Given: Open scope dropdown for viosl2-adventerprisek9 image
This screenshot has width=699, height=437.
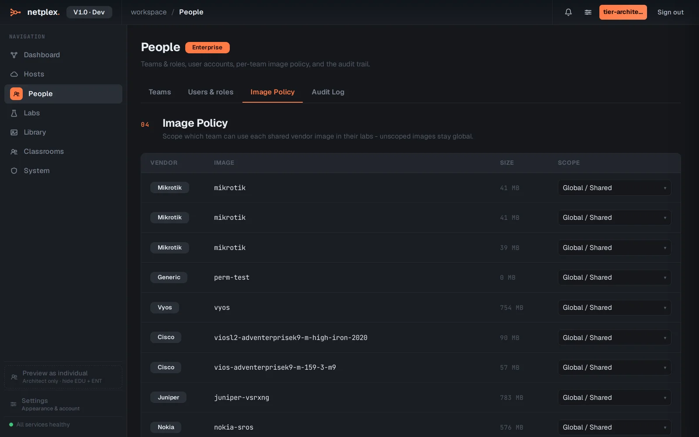Looking at the screenshot, I should tap(614, 338).
